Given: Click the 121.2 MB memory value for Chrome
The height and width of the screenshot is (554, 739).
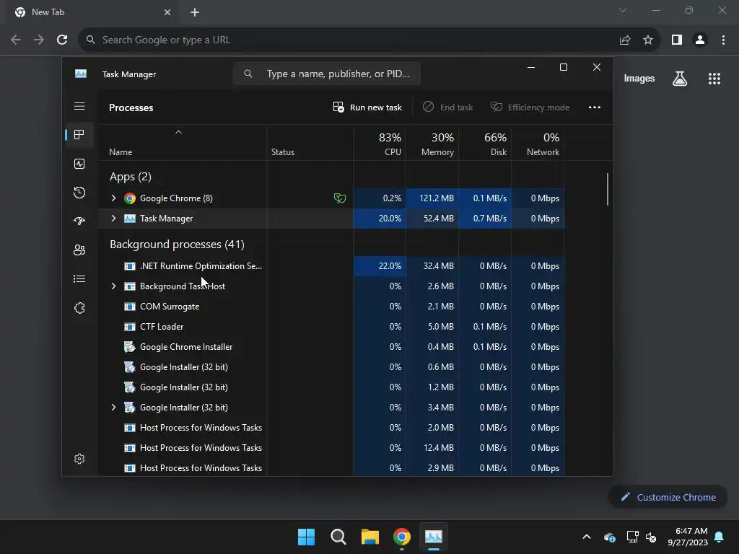Looking at the screenshot, I should pos(432,198).
